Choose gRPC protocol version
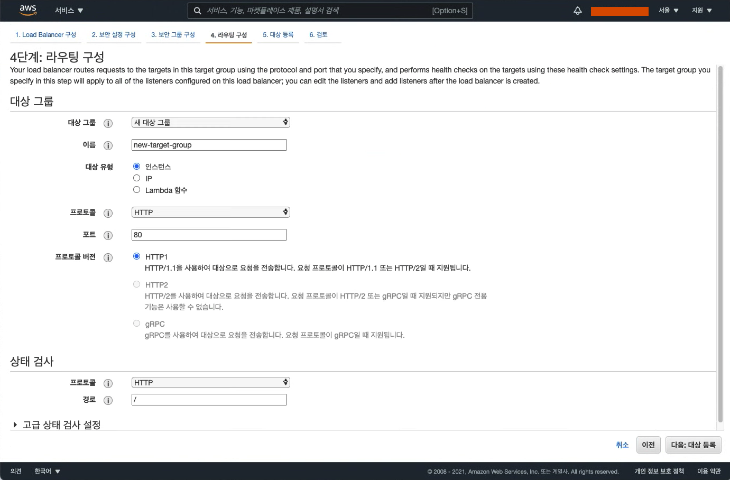This screenshot has height=480, width=730. point(136,324)
